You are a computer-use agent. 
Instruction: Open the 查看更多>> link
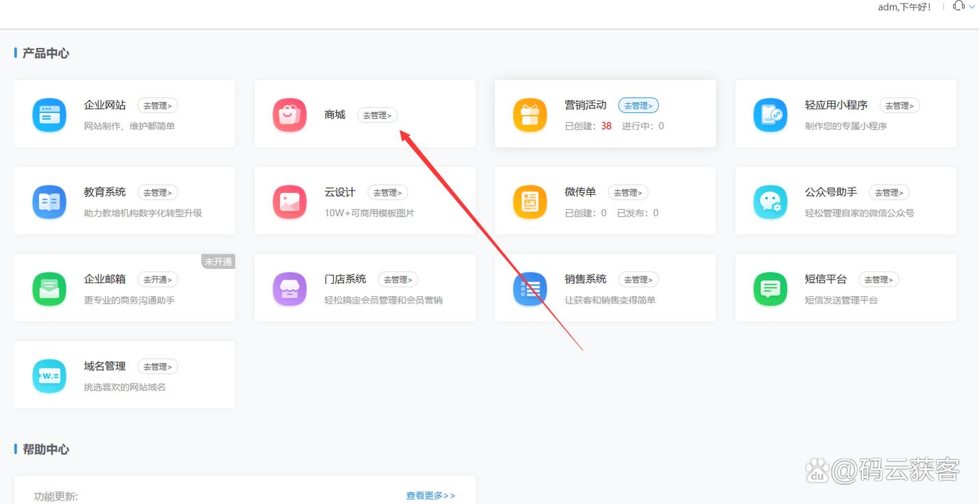[430, 496]
